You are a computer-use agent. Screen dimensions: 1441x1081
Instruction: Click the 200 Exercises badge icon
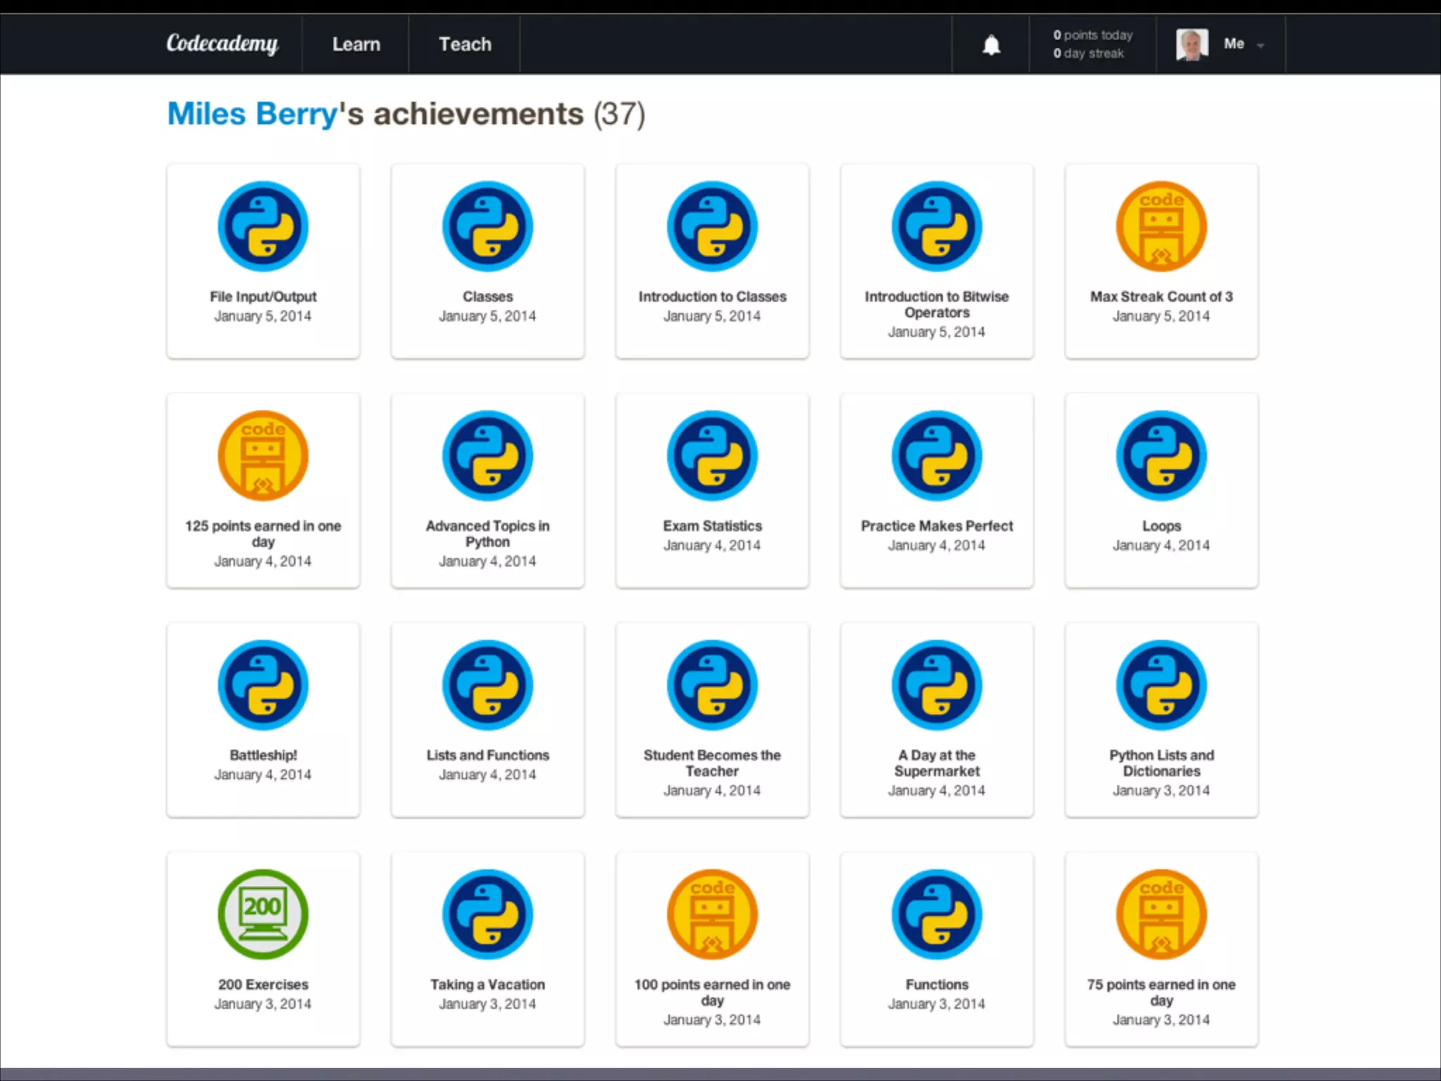[263, 914]
